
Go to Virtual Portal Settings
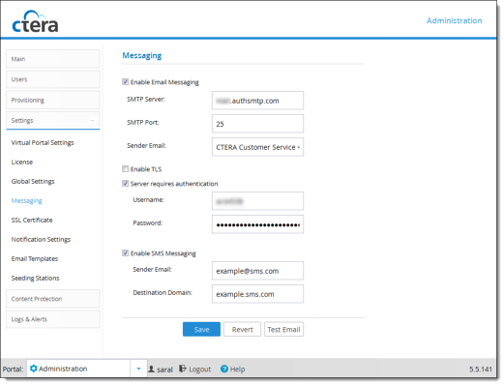[x=43, y=142]
